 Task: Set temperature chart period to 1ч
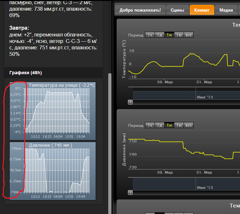point(150,35)
